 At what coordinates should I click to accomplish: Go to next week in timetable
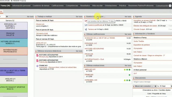point(7,16)
